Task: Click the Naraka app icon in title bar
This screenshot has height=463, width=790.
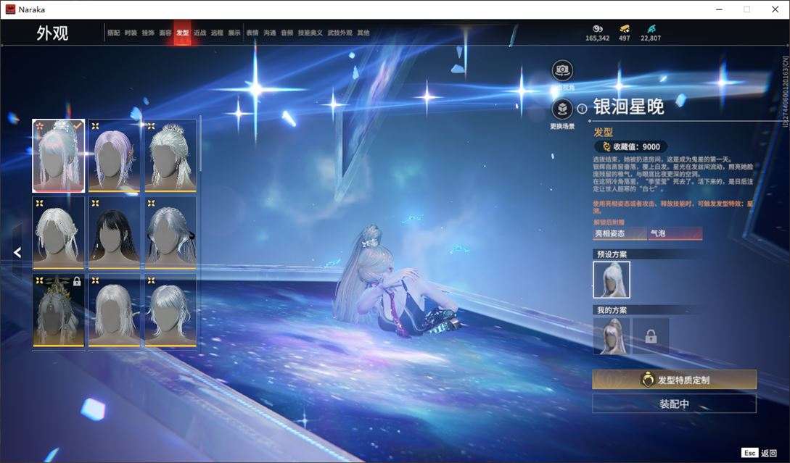Action: [x=10, y=9]
